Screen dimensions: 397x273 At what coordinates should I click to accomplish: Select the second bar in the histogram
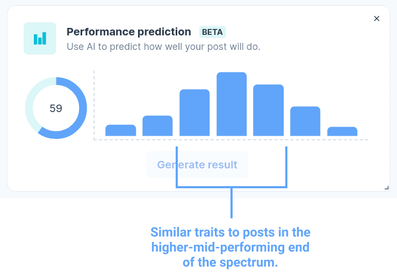tap(157, 126)
